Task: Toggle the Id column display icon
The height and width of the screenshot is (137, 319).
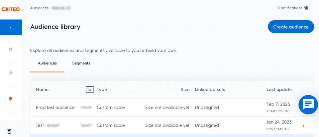Action: (x=89, y=90)
